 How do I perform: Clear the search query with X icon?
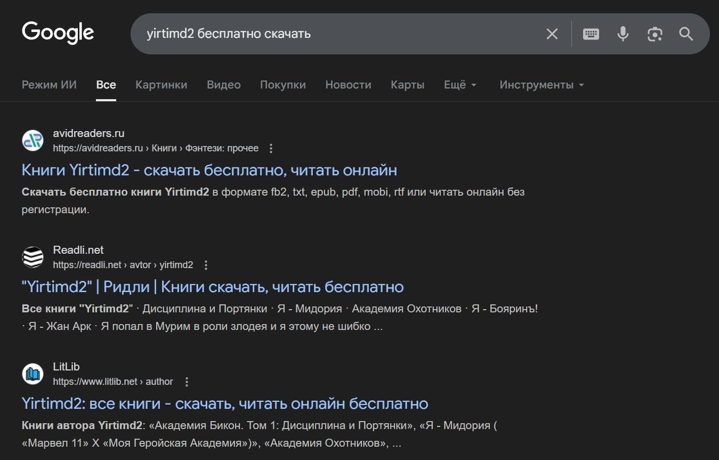point(552,34)
